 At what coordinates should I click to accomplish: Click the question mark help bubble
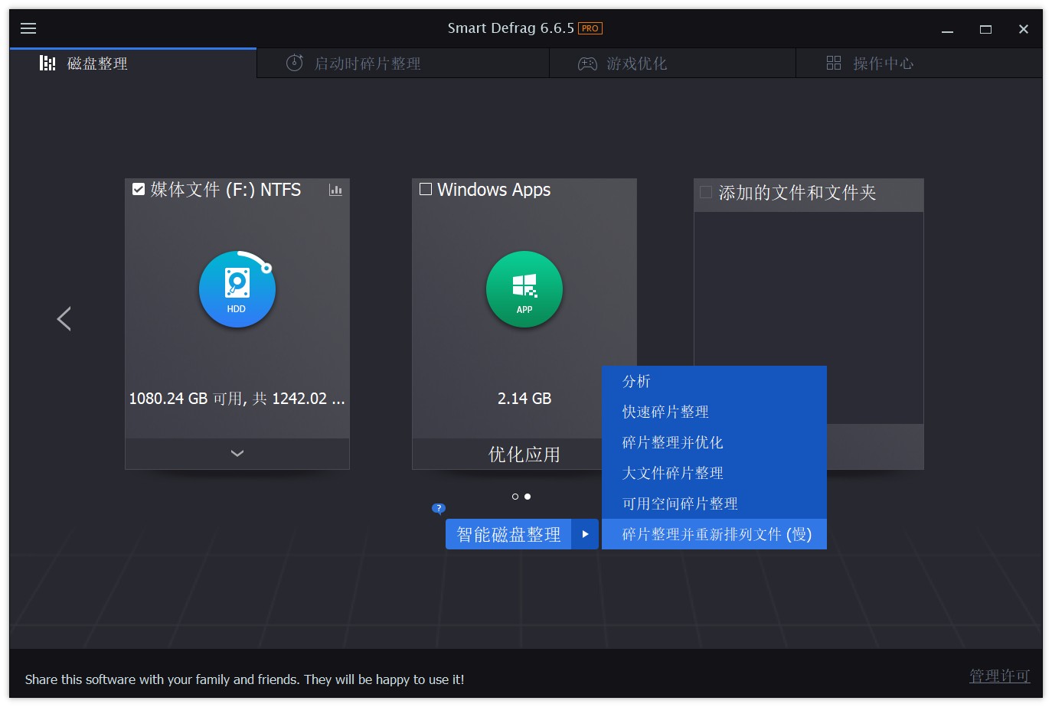click(x=438, y=507)
